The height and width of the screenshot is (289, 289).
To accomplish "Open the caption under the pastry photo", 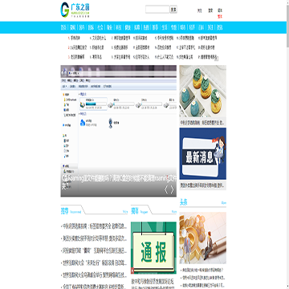I will pos(202,123).
